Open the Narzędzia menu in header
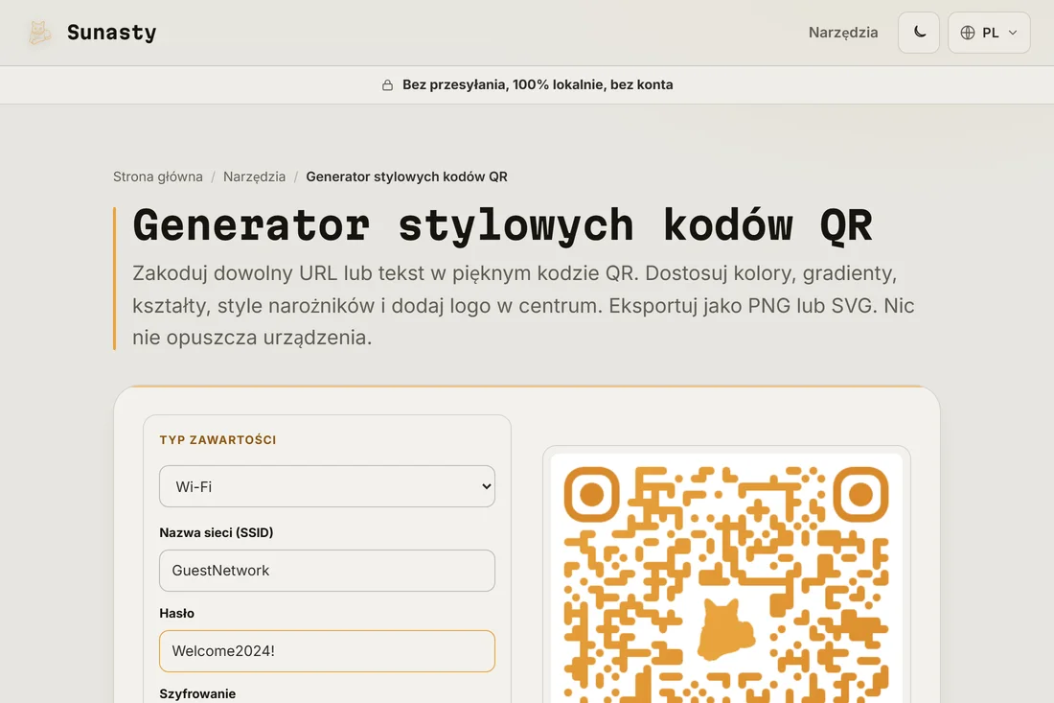The width and height of the screenshot is (1054, 703). pyautogui.click(x=843, y=33)
